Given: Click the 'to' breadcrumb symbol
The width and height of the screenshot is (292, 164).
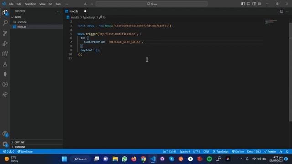Looking at the screenshot, I should (x=102, y=17).
